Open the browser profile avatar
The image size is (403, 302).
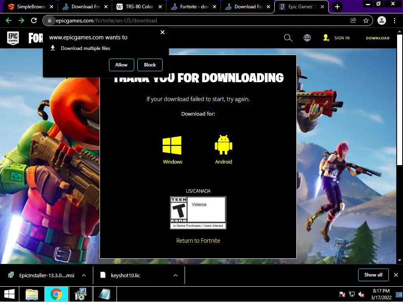[x=382, y=20]
